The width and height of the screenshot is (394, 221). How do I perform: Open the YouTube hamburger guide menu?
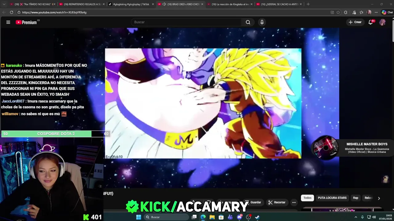click(8, 22)
